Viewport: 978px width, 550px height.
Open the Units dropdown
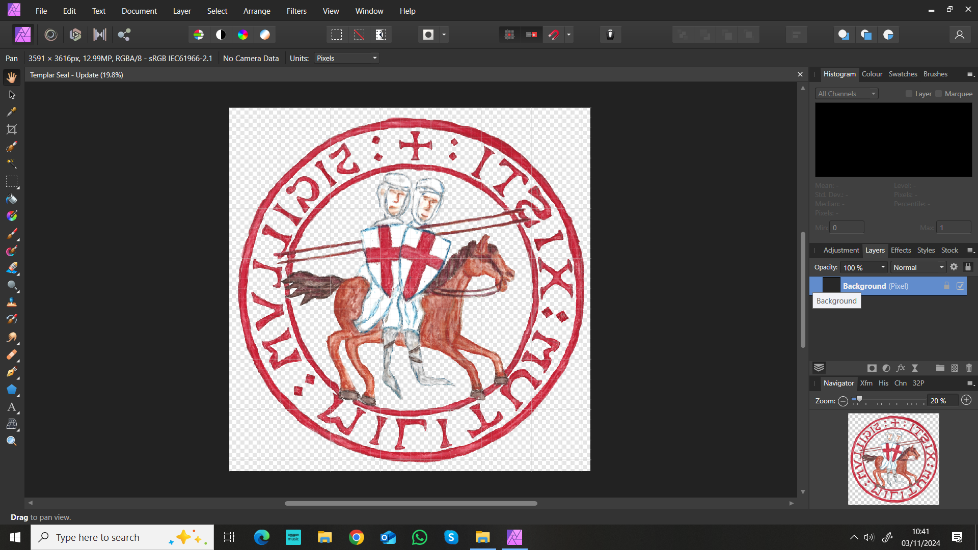click(347, 58)
